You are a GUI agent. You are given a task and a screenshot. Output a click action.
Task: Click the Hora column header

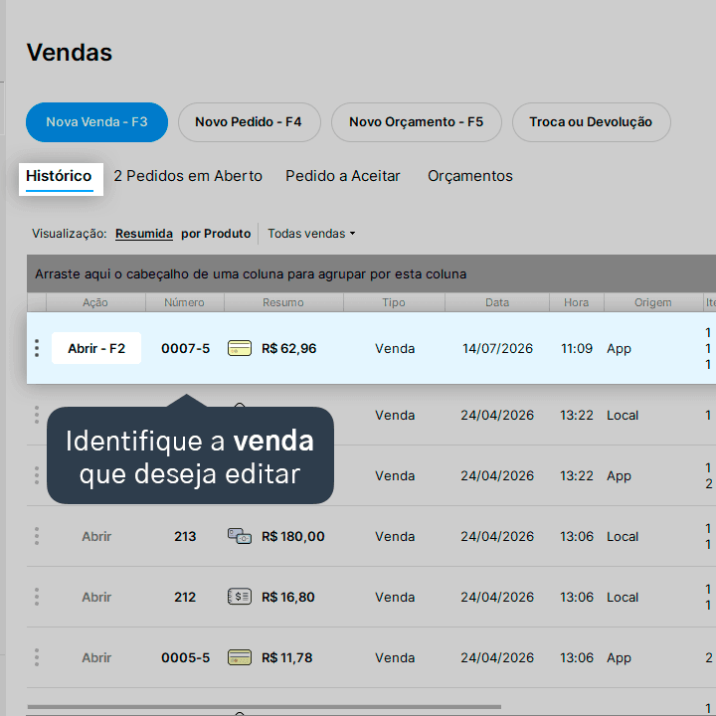point(576,302)
